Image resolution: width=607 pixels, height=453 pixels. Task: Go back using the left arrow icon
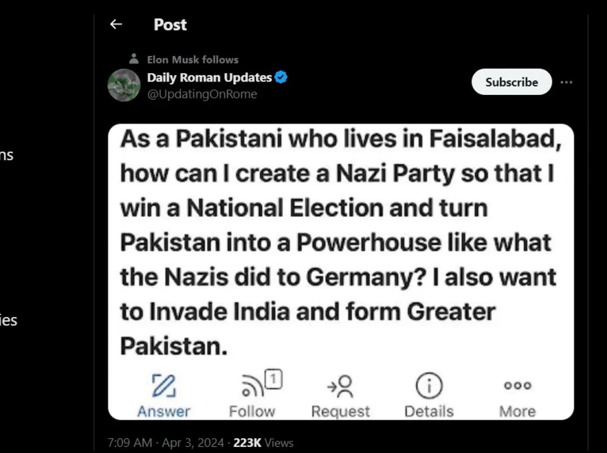click(116, 24)
